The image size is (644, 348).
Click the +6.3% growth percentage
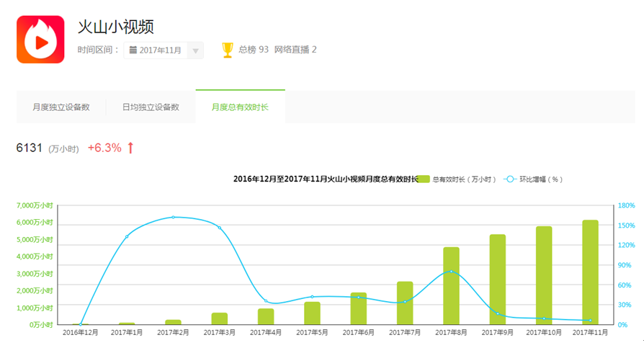point(104,148)
